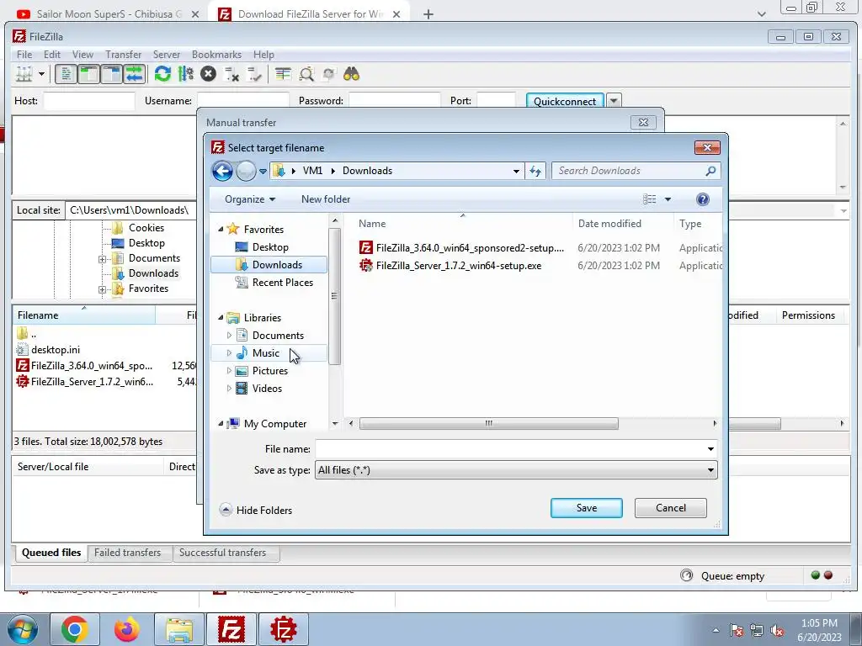Open the Organize dropdown
The width and height of the screenshot is (862, 646).
pyautogui.click(x=250, y=199)
